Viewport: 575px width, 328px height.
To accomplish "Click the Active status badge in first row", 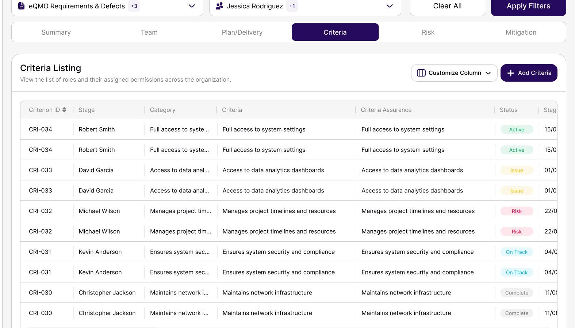I will [x=517, y=129].
